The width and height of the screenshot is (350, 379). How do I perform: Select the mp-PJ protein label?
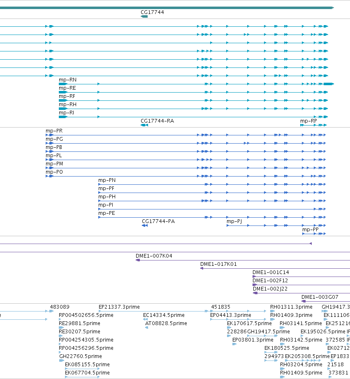coord(234,221)
